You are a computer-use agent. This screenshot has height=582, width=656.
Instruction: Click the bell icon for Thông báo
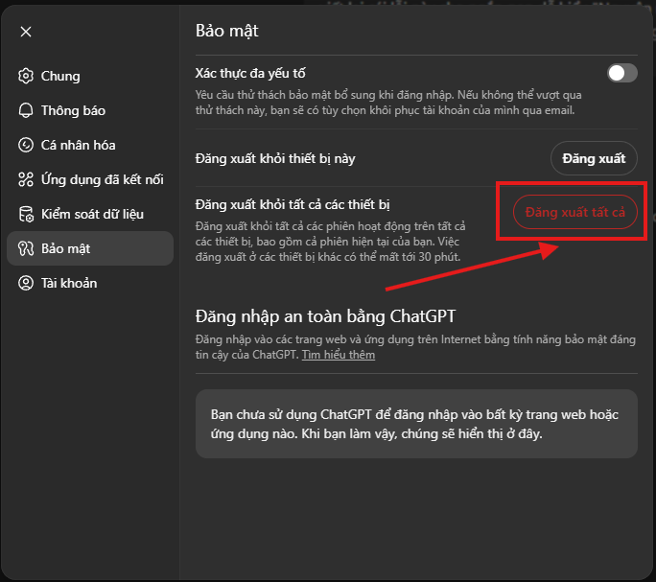pos(26,111)
